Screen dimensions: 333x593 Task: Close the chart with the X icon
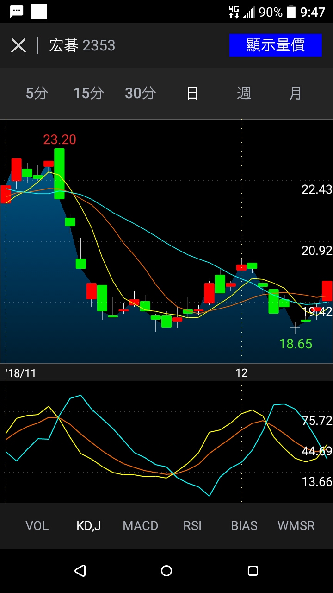click(18, 45)
